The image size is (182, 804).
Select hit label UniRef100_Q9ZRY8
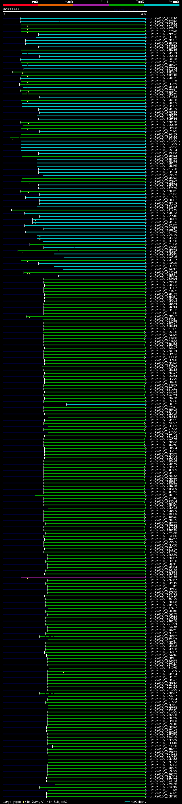point(163,248)
